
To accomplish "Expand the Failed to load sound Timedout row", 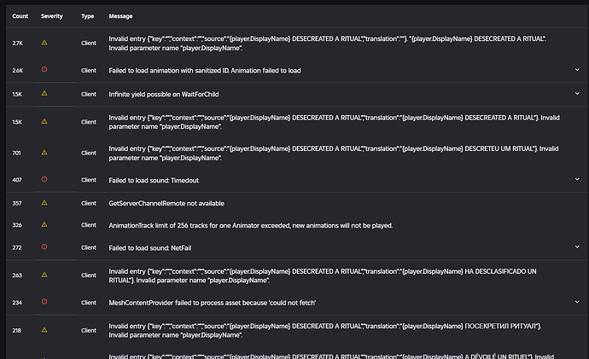I will [578, 180].
